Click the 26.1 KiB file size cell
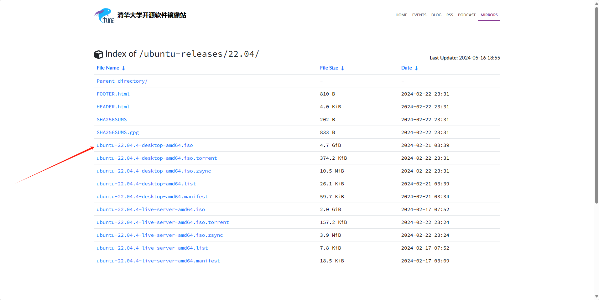The width and height of the screenshot is (599, 300). pos(332,184)
